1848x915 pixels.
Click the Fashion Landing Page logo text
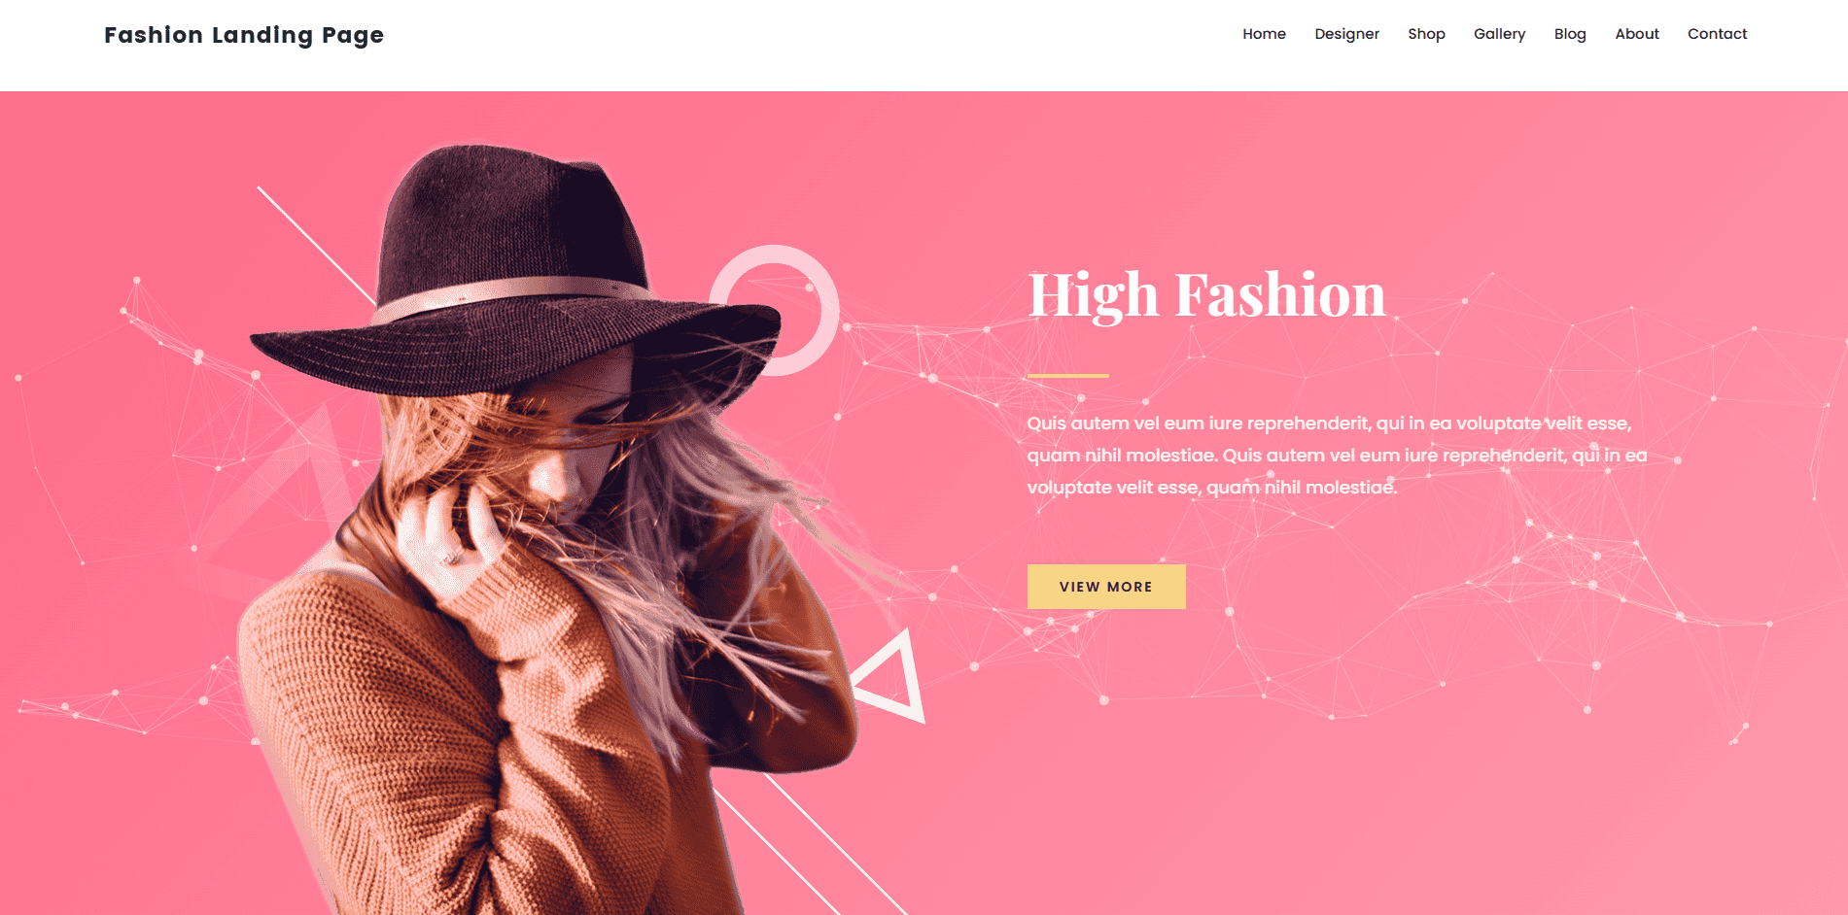[244, 35]
